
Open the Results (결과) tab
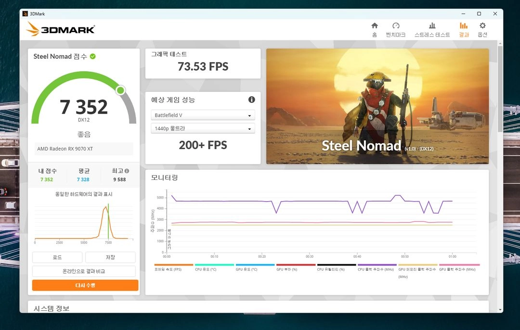464,29
